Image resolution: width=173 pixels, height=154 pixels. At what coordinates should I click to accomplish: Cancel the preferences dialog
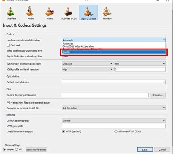(162, 150)
